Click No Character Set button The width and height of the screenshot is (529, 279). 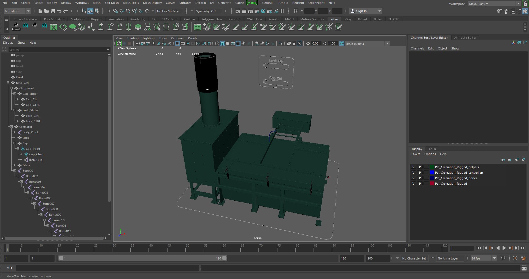point(414,258)
